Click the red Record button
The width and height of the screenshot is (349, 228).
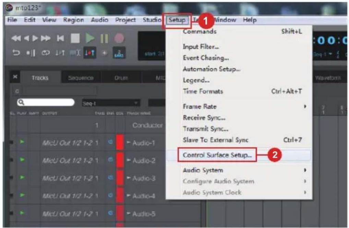coord(119,38)
